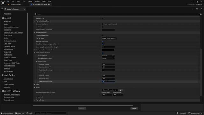Click the BP_ThirdPersonCharacter blueprint tab icon
Image resolution: width=204 pixels, height=115 pixels.
[31, 4]
